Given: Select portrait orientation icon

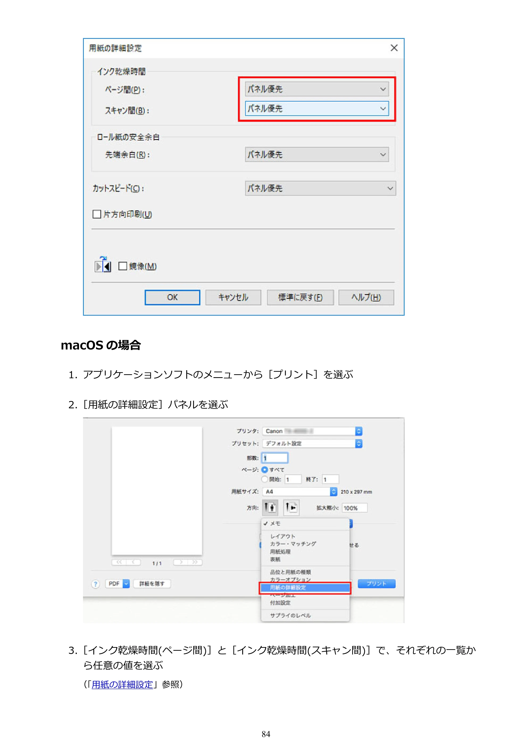Looking at the screenshot, I should pyautogui.click(x=270, y=507).
